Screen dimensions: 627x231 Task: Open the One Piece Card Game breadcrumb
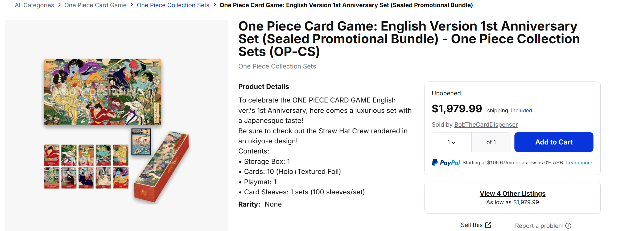click(95, 5)
